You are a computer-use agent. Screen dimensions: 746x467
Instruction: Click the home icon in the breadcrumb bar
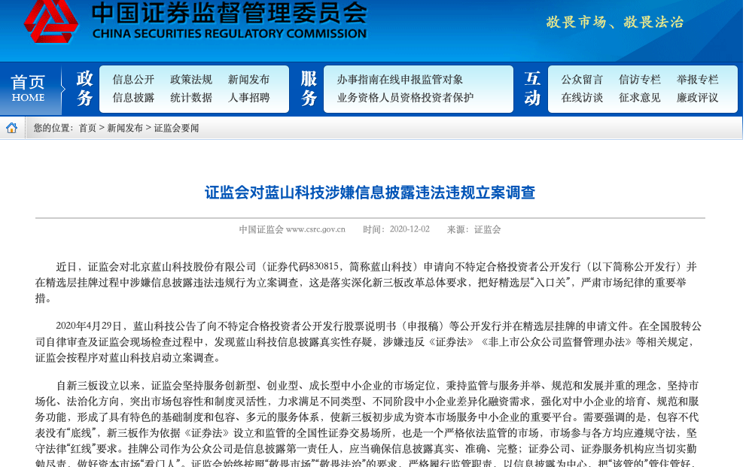(x=12, y=127)
